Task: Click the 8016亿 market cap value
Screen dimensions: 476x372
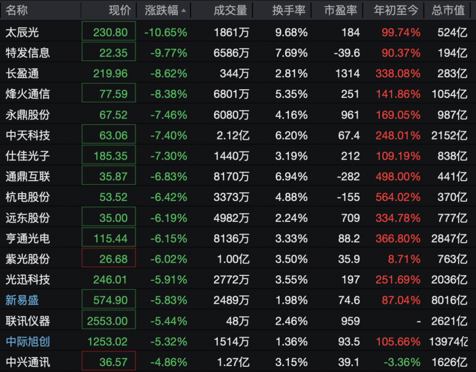Action: point(449,300)
